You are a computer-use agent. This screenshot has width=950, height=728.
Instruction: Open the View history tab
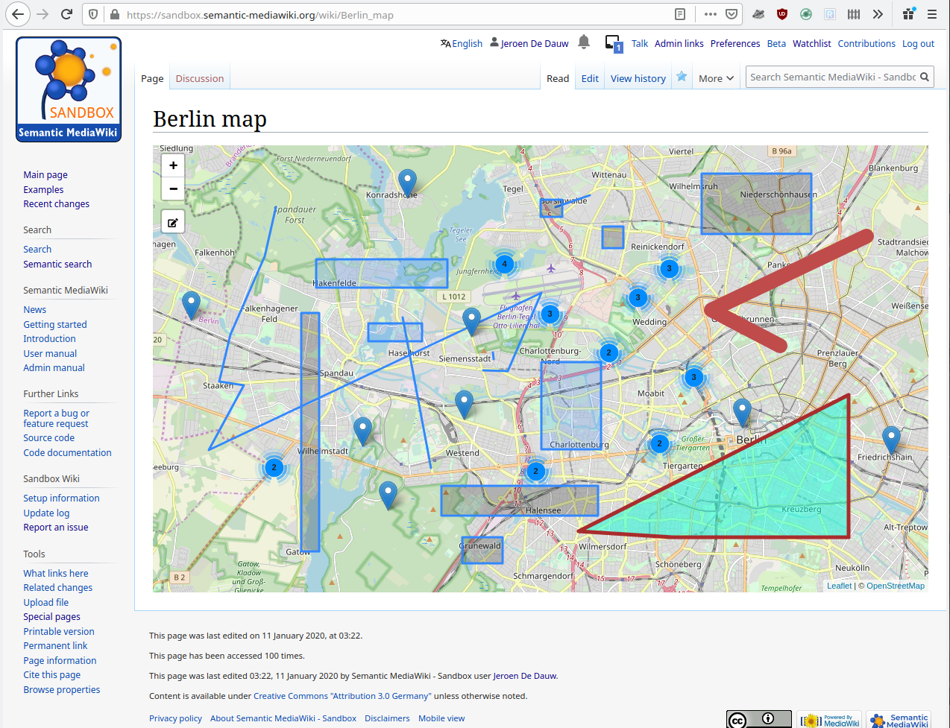click(x=638, y=77)
